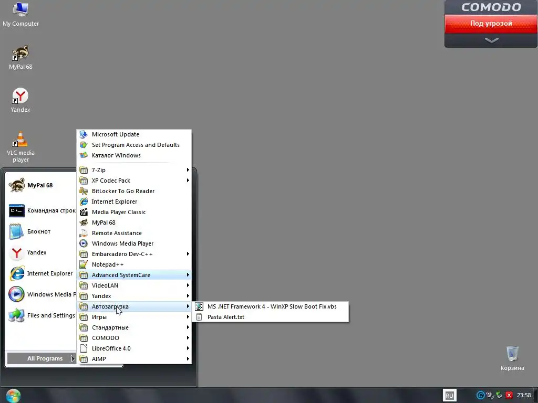The width and height of the screenshot is (538, 403).
Task: Click the Каталог Windows icon
Action: click(84, 155)
